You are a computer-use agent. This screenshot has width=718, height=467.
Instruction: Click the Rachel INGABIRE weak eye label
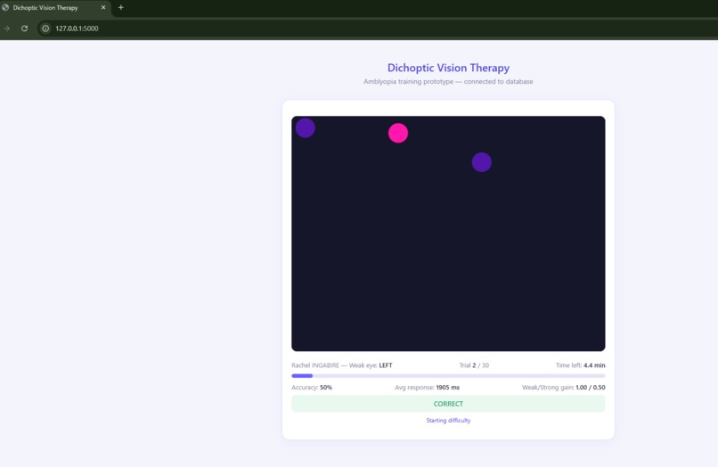(341, 365)
